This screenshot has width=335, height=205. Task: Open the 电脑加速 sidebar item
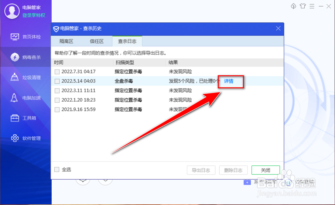(x=26, y=98)
